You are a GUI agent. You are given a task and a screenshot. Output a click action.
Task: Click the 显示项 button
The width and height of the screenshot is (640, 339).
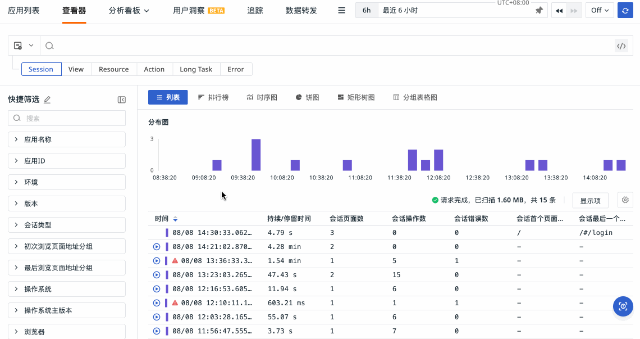point(590,201)
